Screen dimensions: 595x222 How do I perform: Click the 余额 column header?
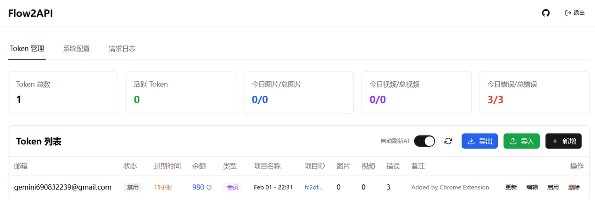pos(199,166)
